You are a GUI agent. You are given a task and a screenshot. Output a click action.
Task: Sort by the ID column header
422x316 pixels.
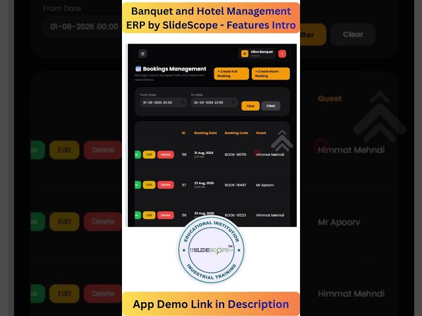[183, 133]
